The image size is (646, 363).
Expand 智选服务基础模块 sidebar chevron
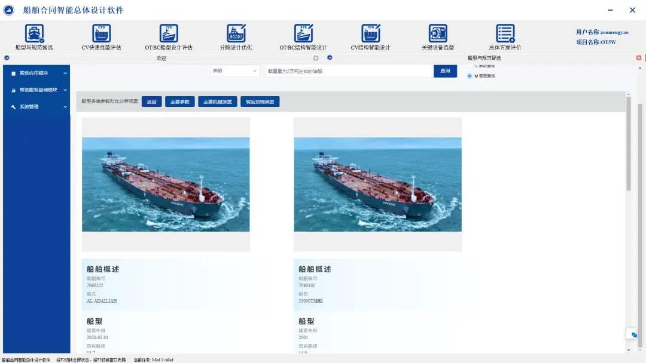click(65, 90)
